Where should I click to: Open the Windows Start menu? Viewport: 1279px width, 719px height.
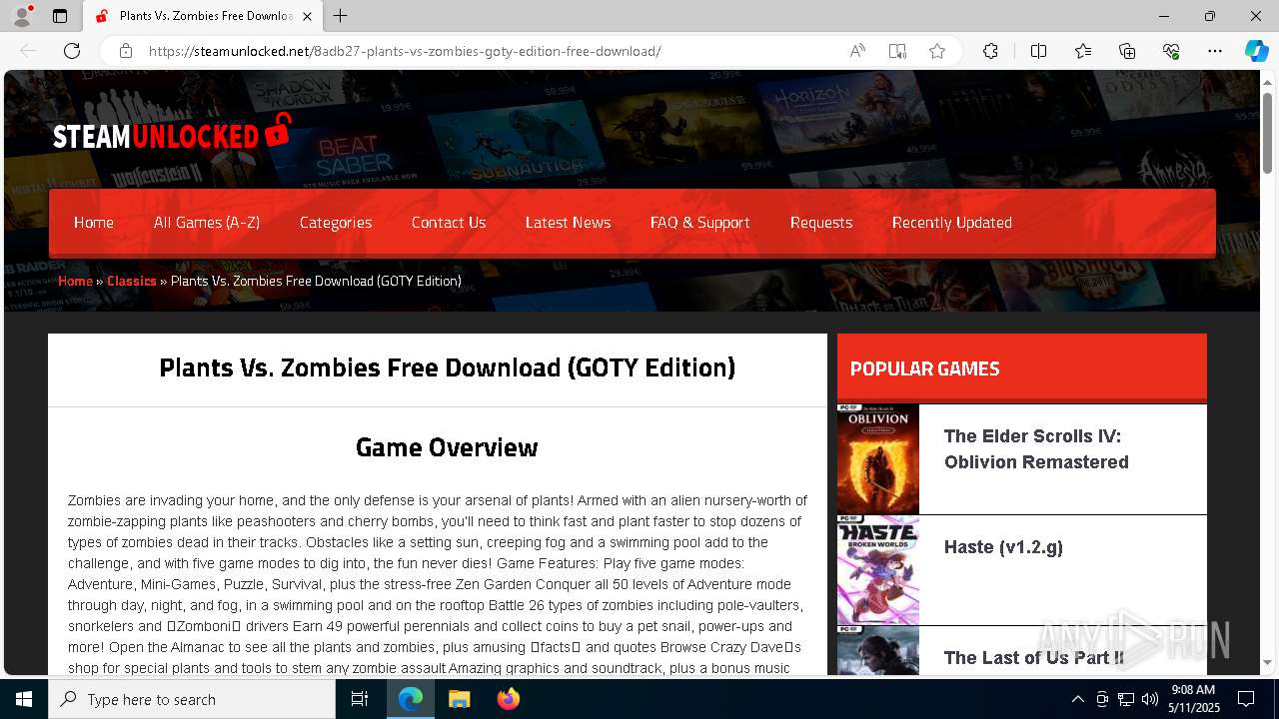click(24, 699)
